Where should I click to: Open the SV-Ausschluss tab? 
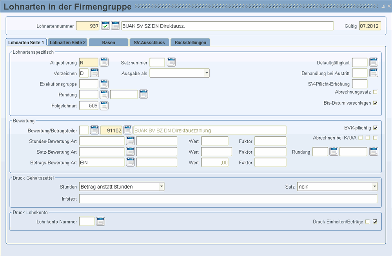(x=149, y=42)
